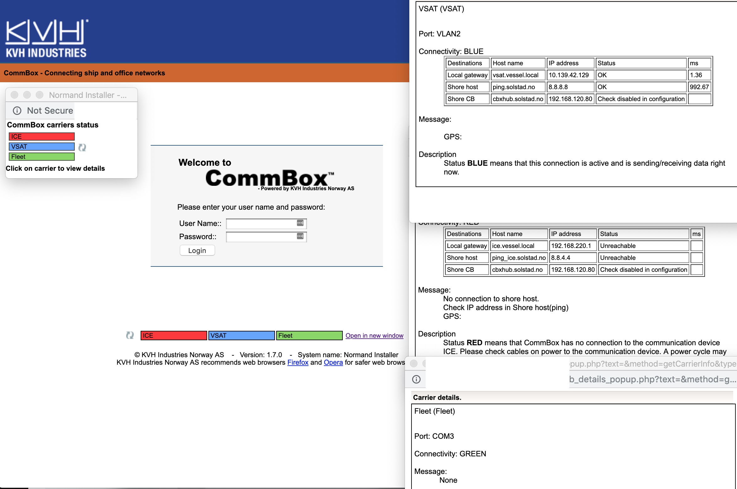Click autofill icon in User Name field
Image resolution: width=737 pixels, height=489 pixels.
tap(300, 223)
